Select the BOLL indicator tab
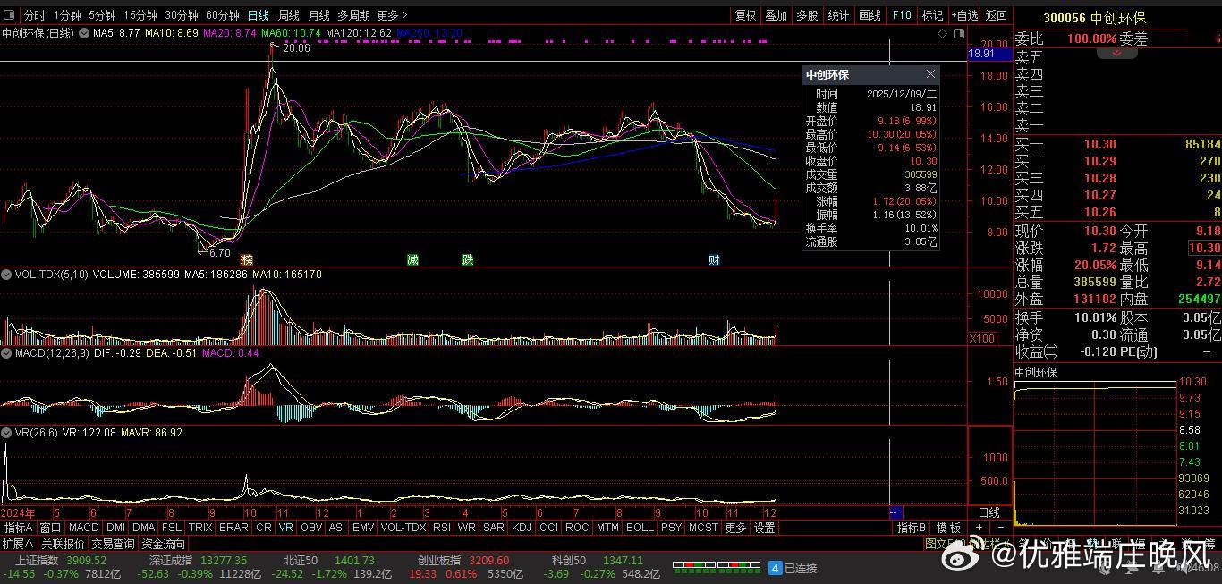The width and height of the screenshot is (1222, 584). coord(639,528)
